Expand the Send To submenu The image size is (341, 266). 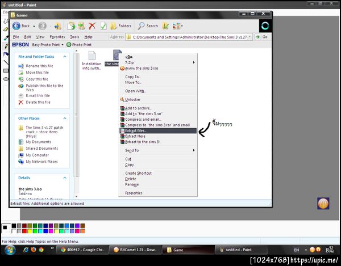coord(158,150)
